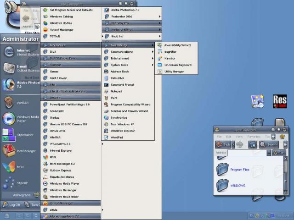Open the WINDOWS folder in Local Disk window
Image resolution: width=294 pixels, height=220 pixels.
coord(231,186)
